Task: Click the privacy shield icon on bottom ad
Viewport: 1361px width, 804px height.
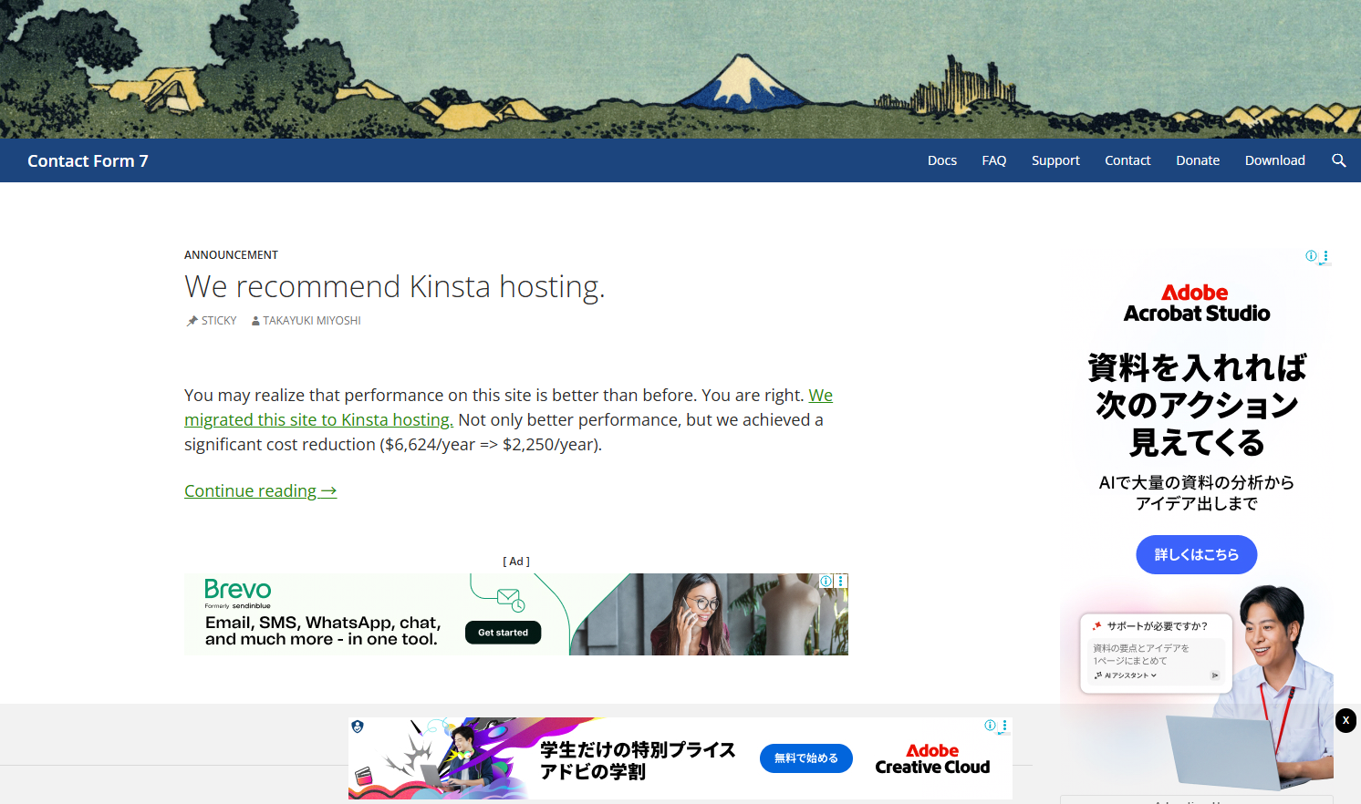Action: [358, 727]
